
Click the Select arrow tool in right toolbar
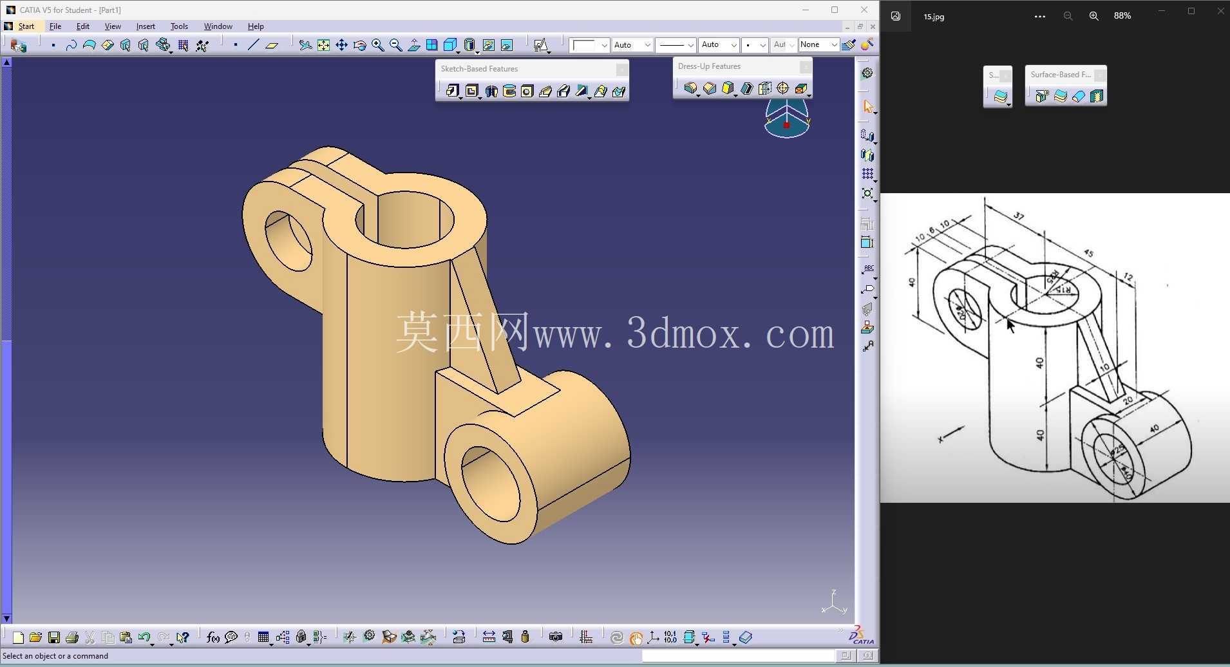867,106
